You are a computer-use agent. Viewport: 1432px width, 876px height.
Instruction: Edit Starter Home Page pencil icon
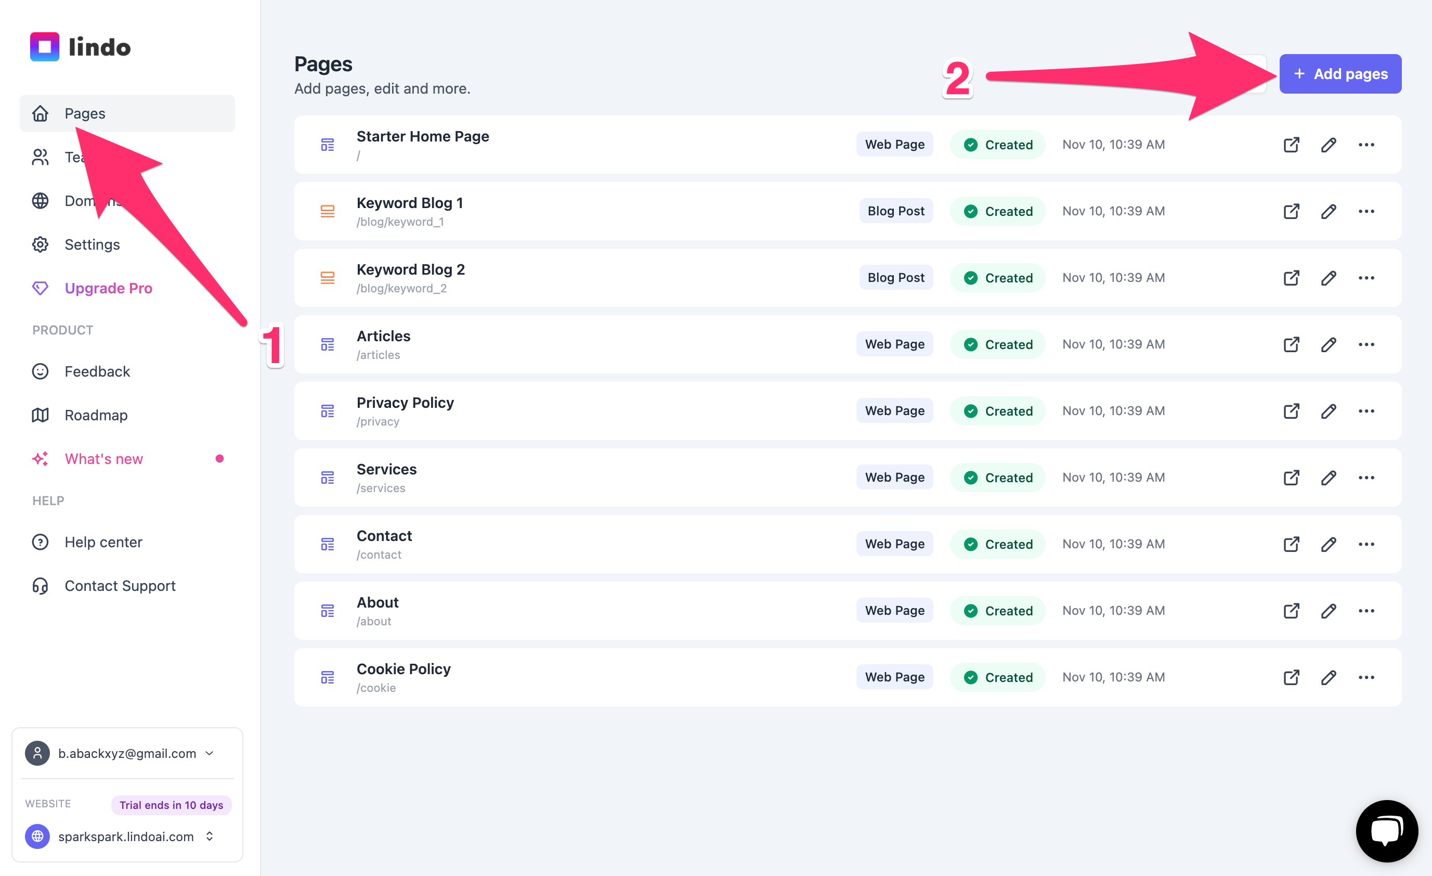click(1329, 145)
